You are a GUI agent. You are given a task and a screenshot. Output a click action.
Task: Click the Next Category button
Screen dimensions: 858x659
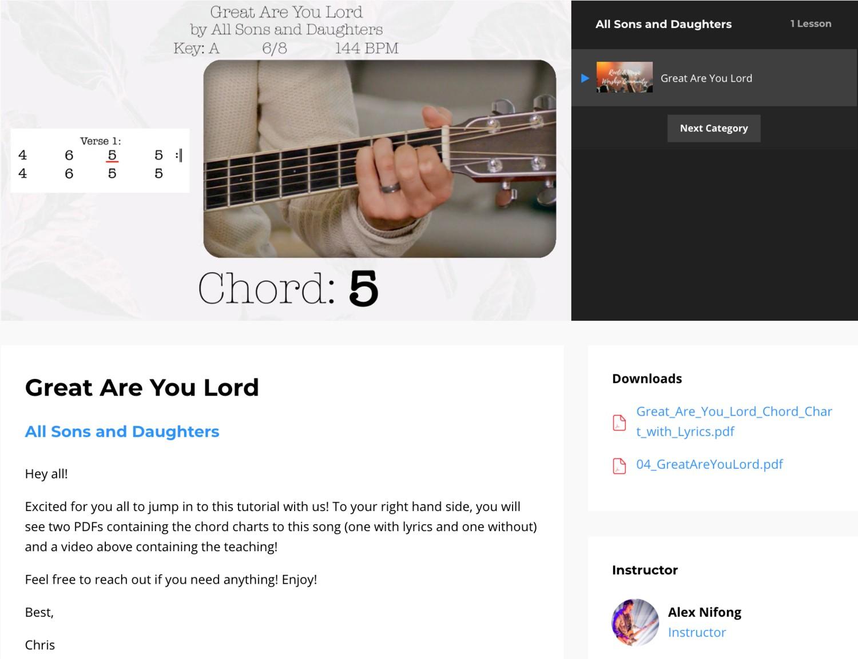[x=714, y=128]
